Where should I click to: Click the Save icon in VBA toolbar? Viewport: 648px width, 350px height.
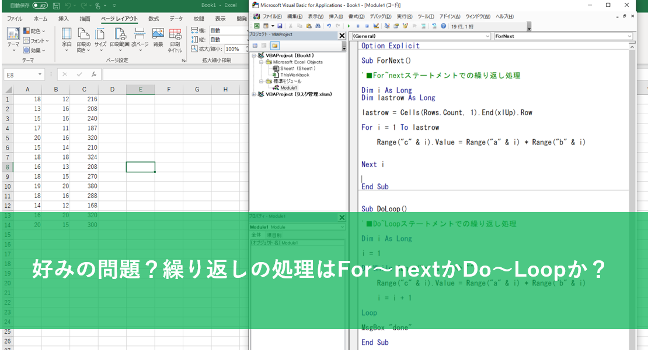click(280, 26)
